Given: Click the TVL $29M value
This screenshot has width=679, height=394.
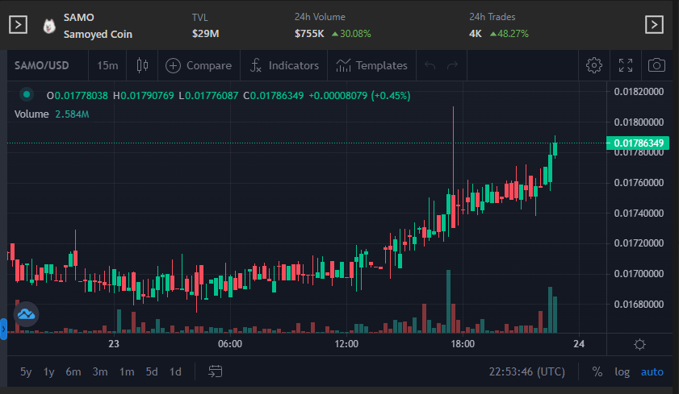Looking at the screenshot, I should (x=205, y=34).
